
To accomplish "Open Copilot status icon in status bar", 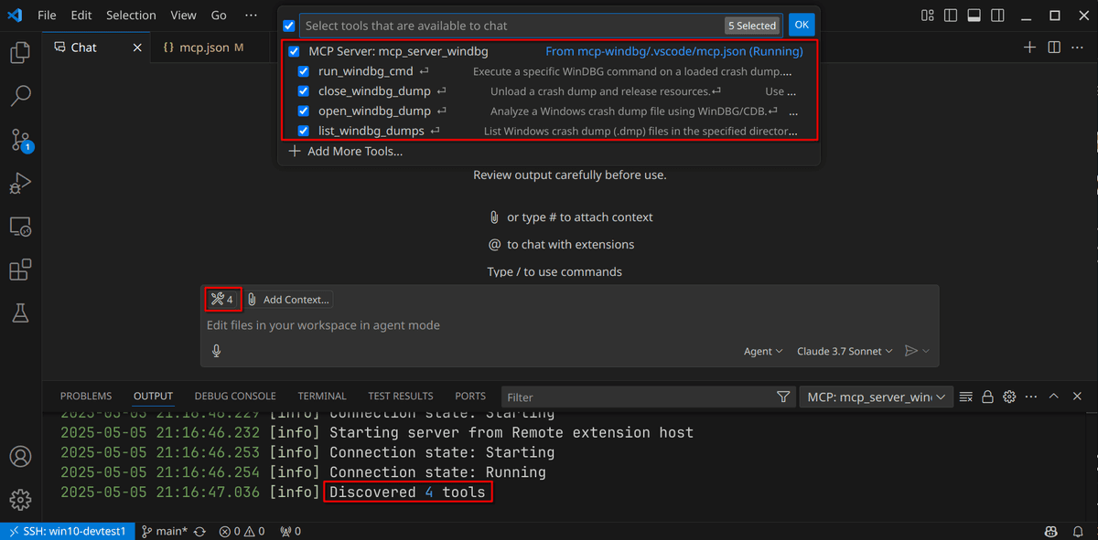I will point(1052,531).
